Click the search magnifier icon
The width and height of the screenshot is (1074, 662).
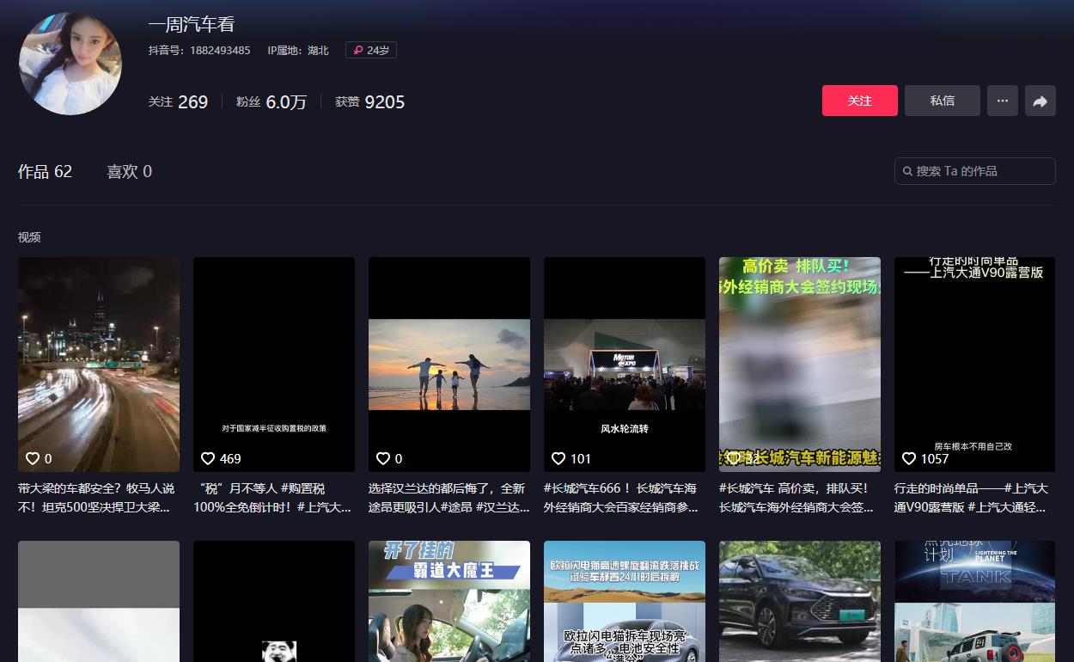pyautogui.click(x=907, y=171)
